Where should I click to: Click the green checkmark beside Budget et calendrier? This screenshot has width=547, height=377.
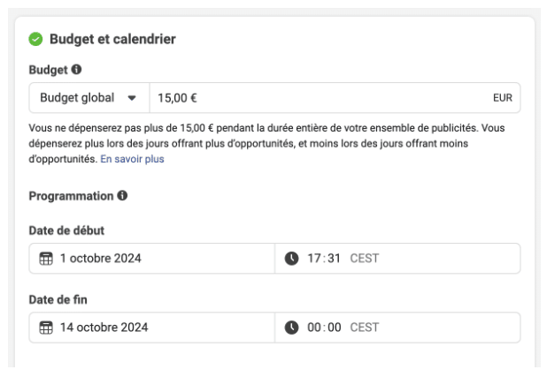click(x=35, y=39)
